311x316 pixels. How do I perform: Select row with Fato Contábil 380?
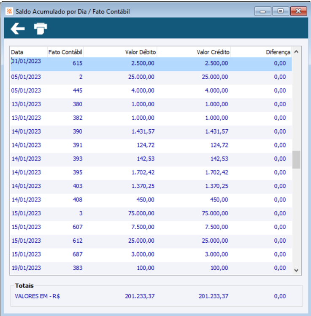[x=151, y=105]
